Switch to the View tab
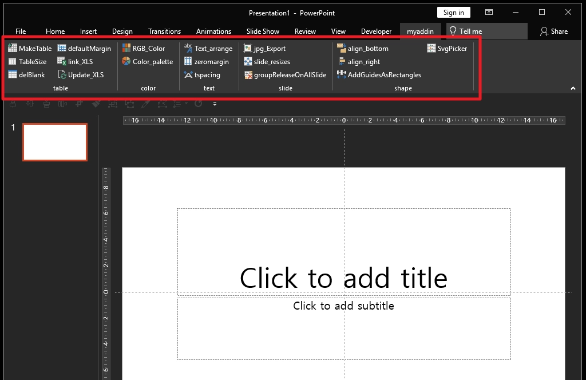 point(338,31)
